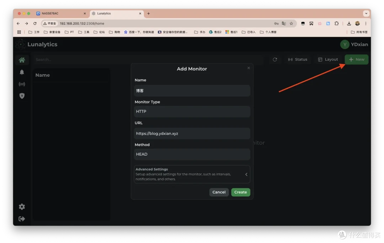
Task: Click the insecure site warning icon
Action: point(50,23)
